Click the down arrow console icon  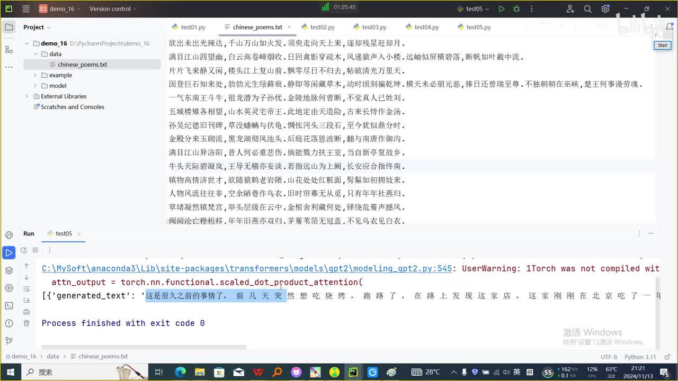point(26,277)
